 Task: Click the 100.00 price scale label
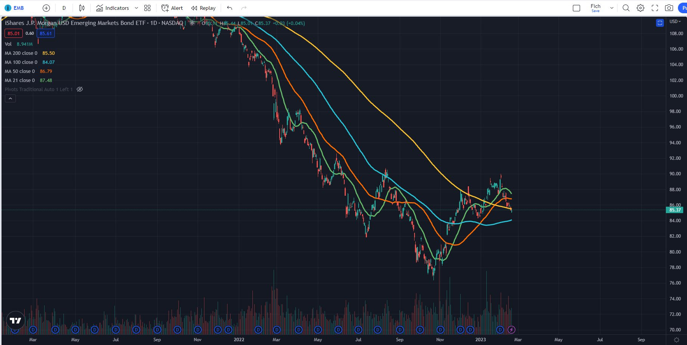pyautogui.click(x=676, y=96)
